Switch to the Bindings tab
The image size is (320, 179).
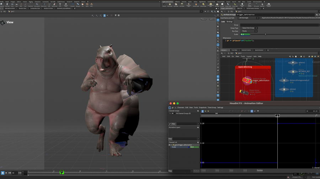[230, 22]
